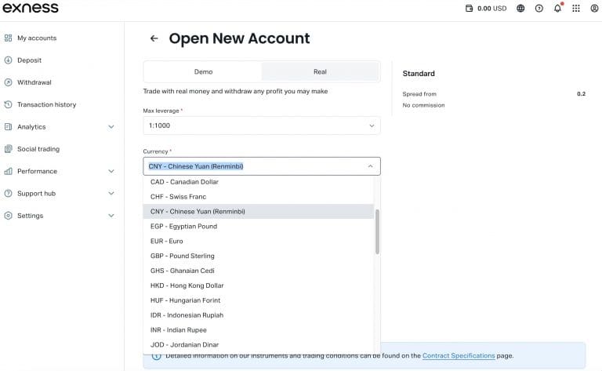Click the Standard account heading
The height and width of the screenshot is (371, 602).
point(419,74)
